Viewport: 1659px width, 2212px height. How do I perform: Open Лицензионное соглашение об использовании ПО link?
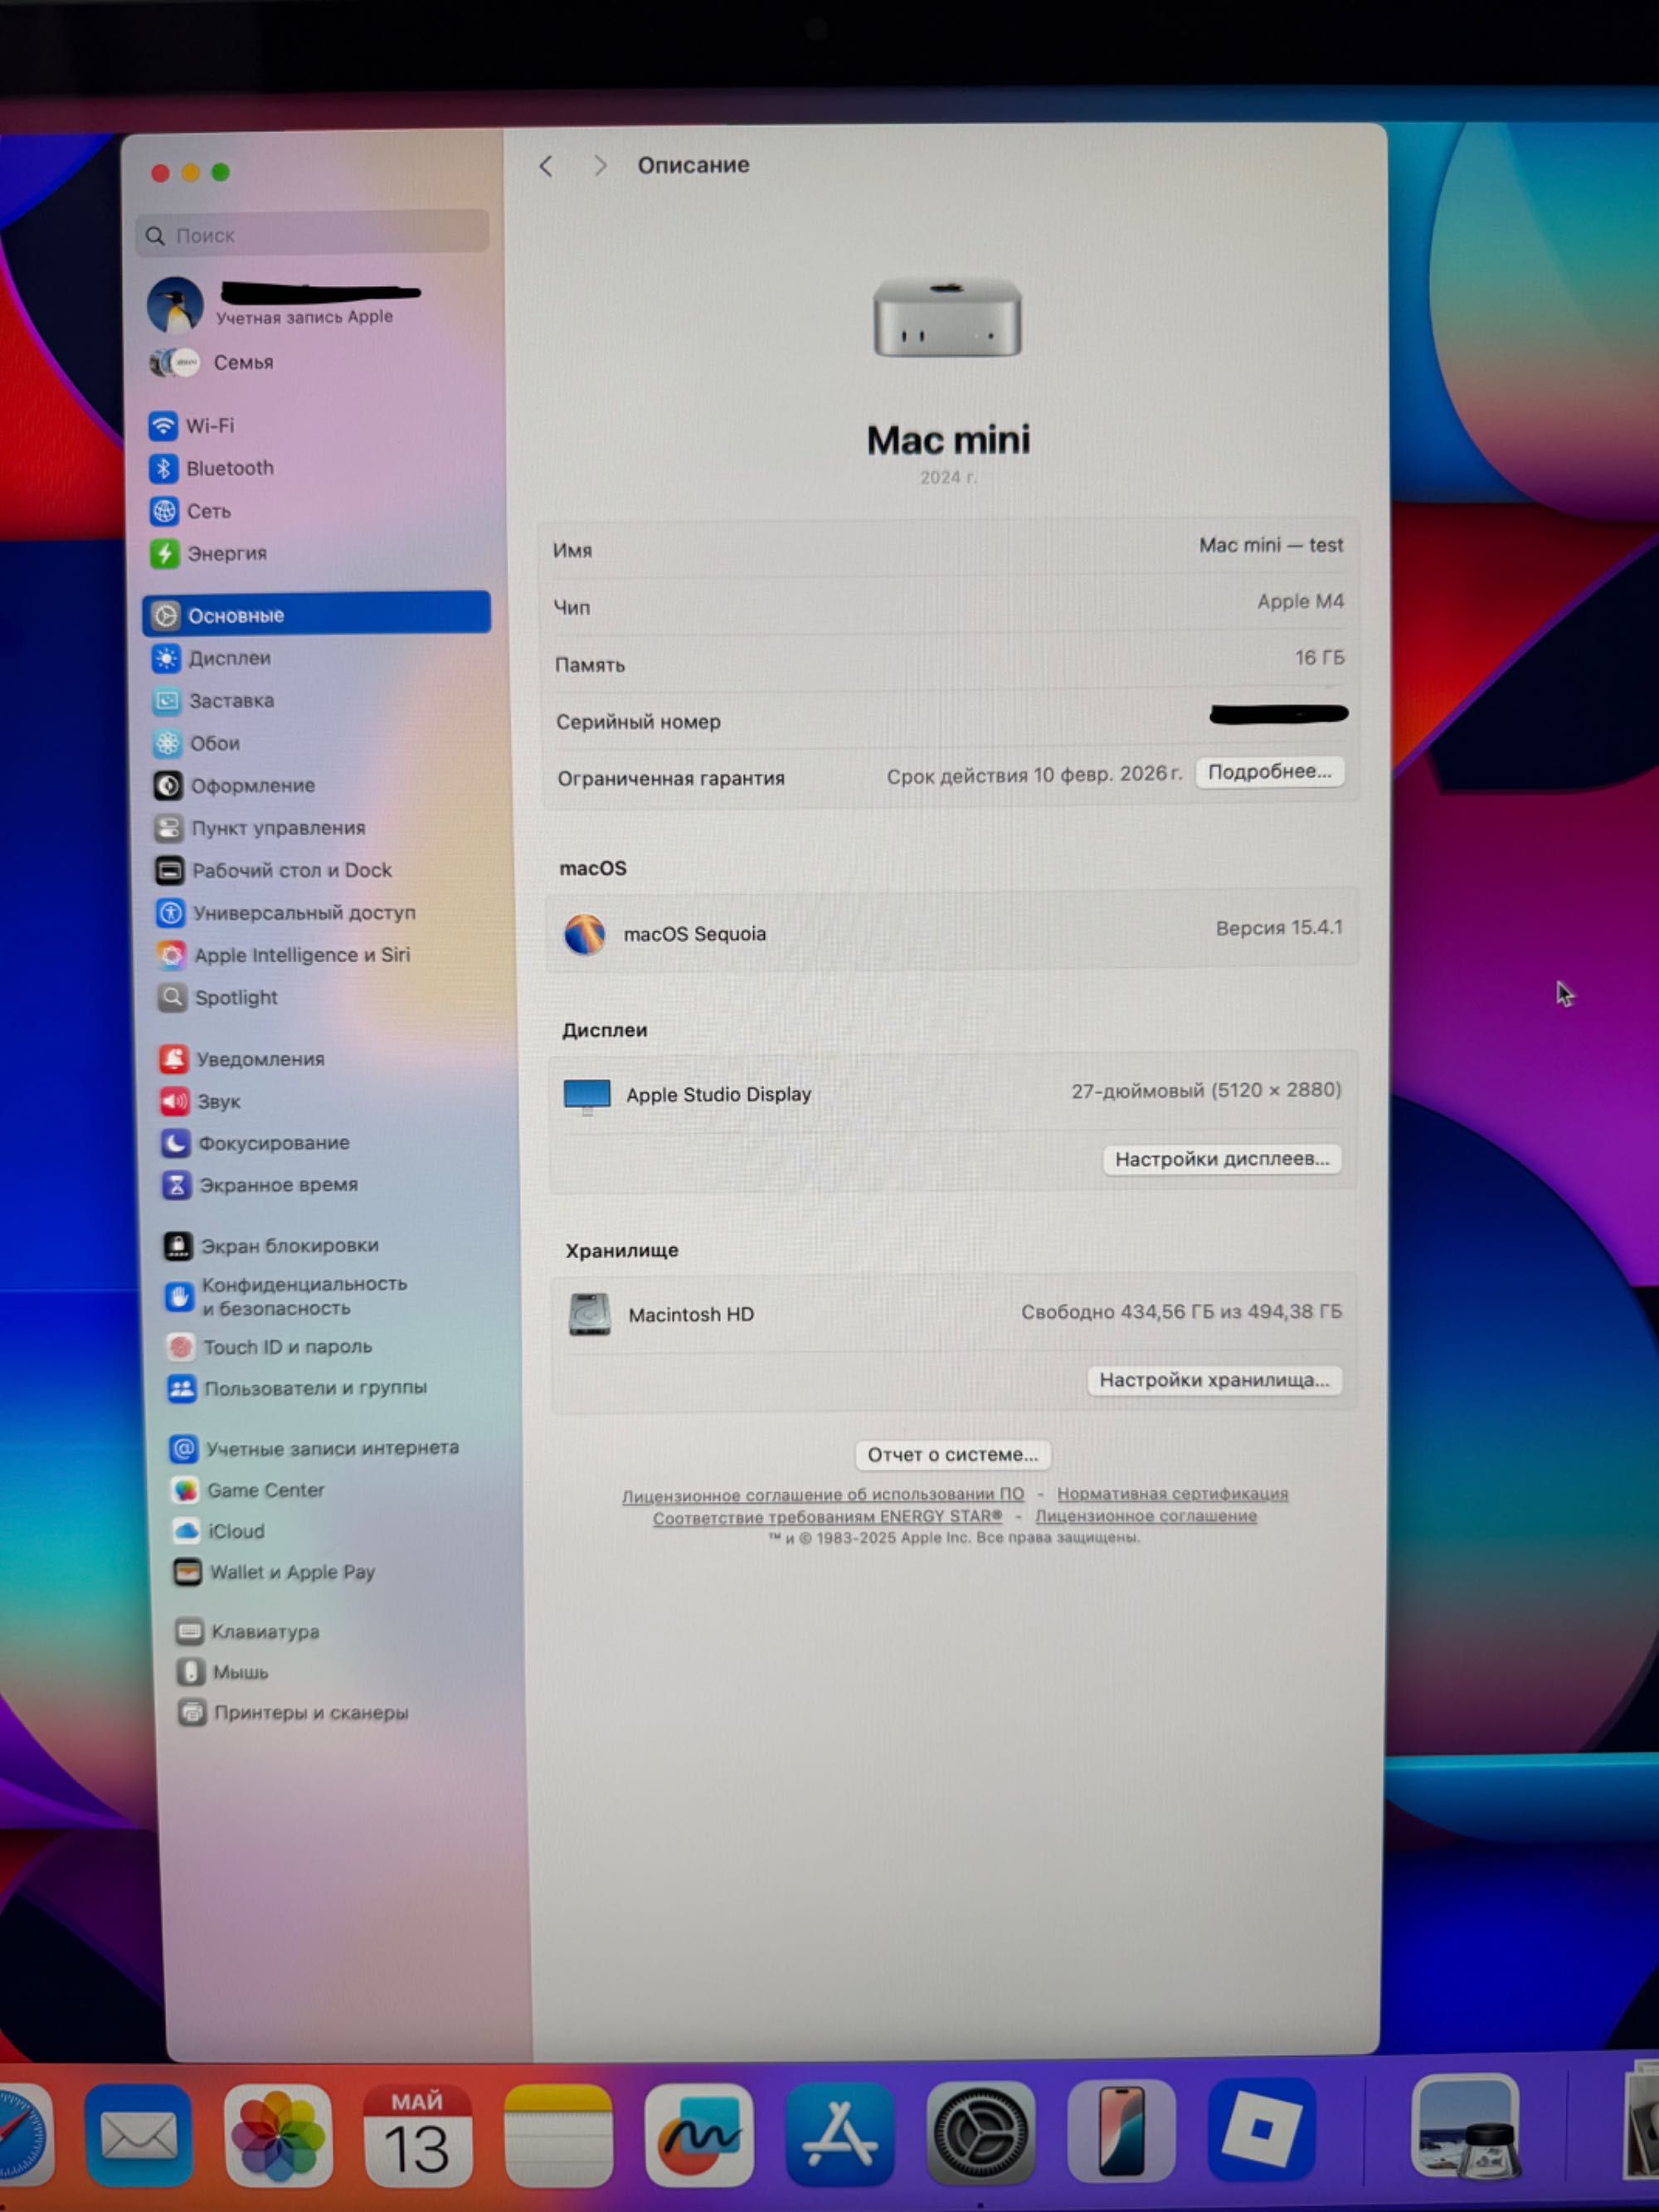pyautogui.click(x=823, y=1495)
